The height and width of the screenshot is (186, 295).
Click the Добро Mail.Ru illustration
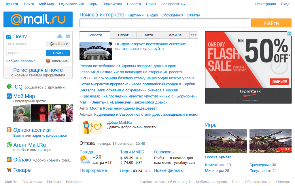[92, 127]
